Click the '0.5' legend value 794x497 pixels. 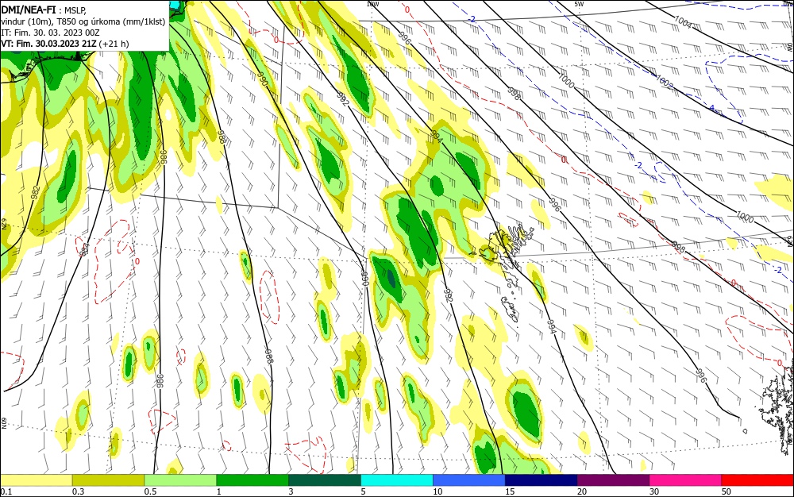tap(150, 491)
